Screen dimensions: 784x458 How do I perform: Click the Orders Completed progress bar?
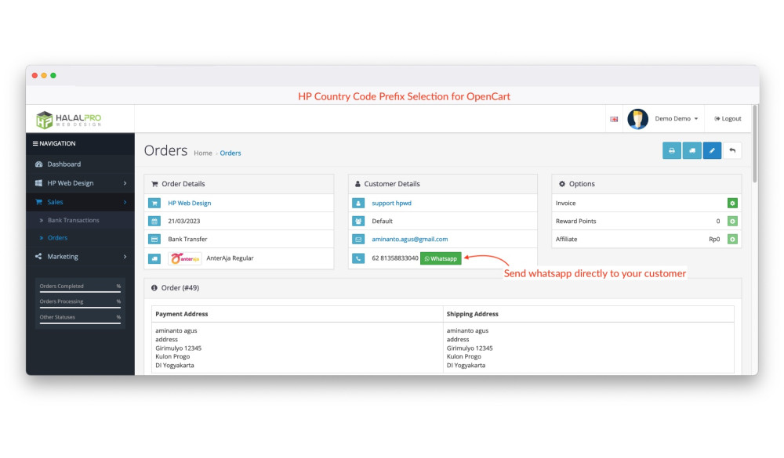[80, 292]
